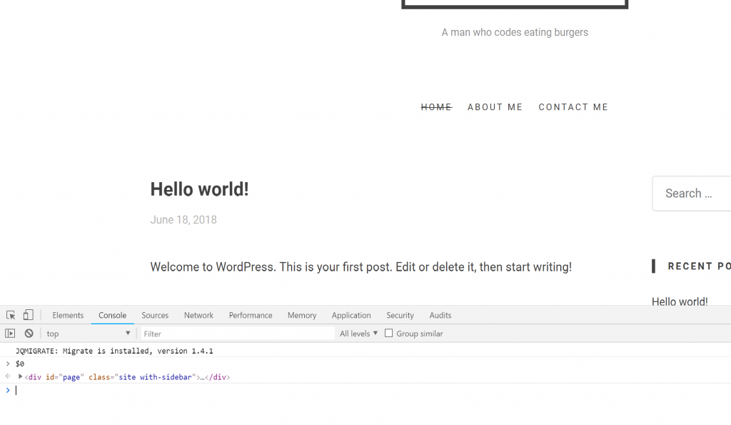Open the CONTACT ME navigation link

tap(573, 107)
